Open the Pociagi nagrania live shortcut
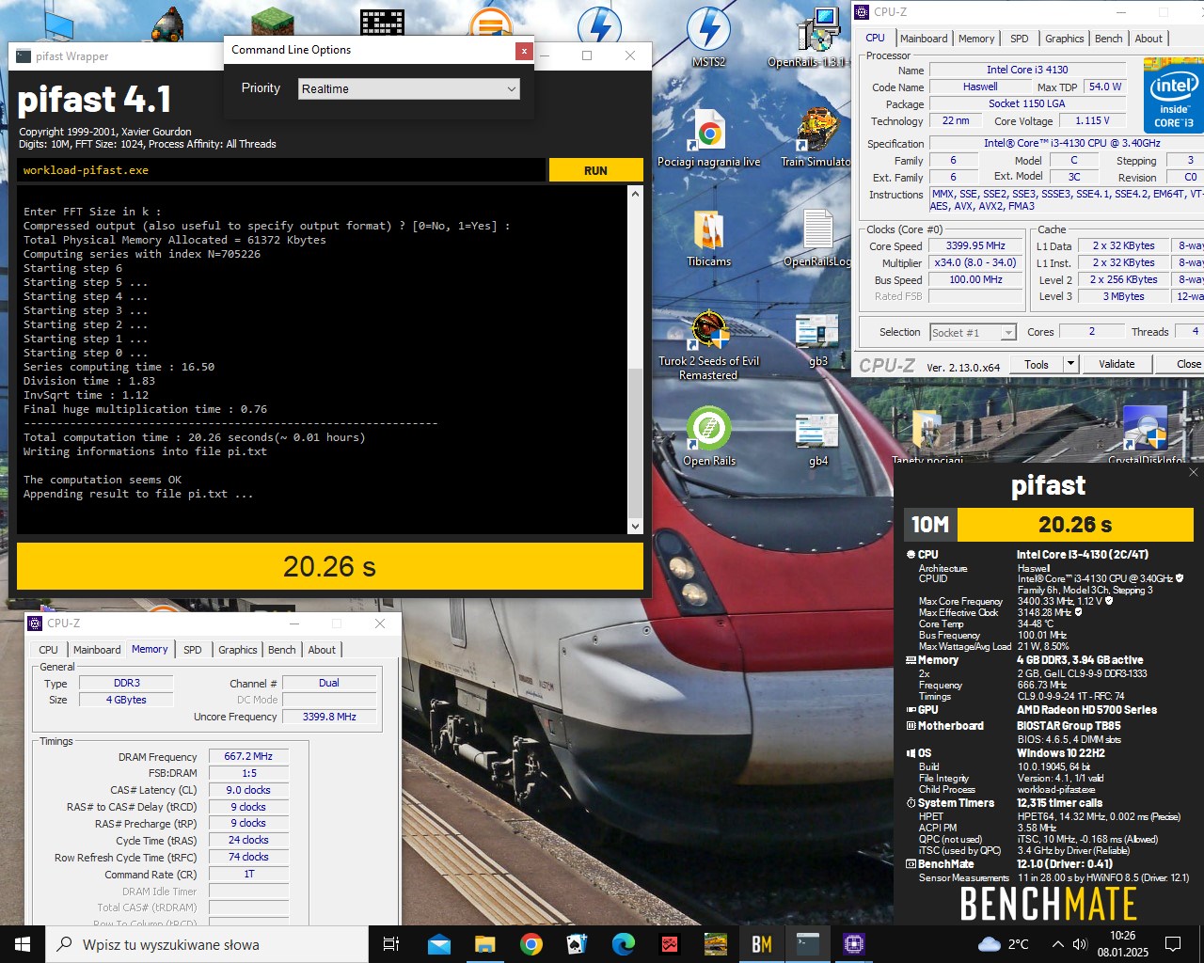1204x963 pixels. (708, 137)
